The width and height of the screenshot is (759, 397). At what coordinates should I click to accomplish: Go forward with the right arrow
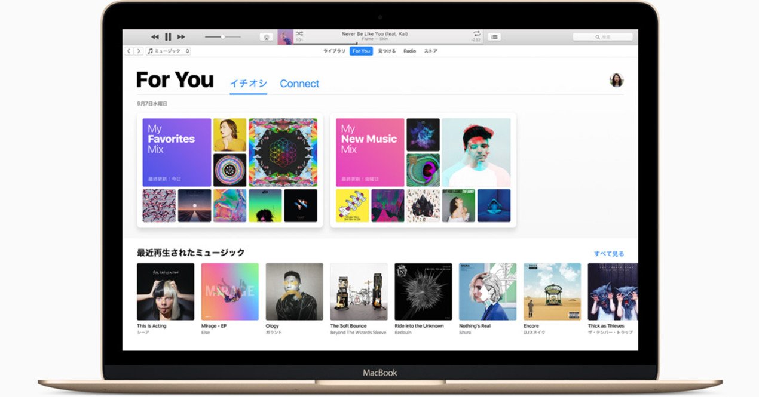pos(139,51)
